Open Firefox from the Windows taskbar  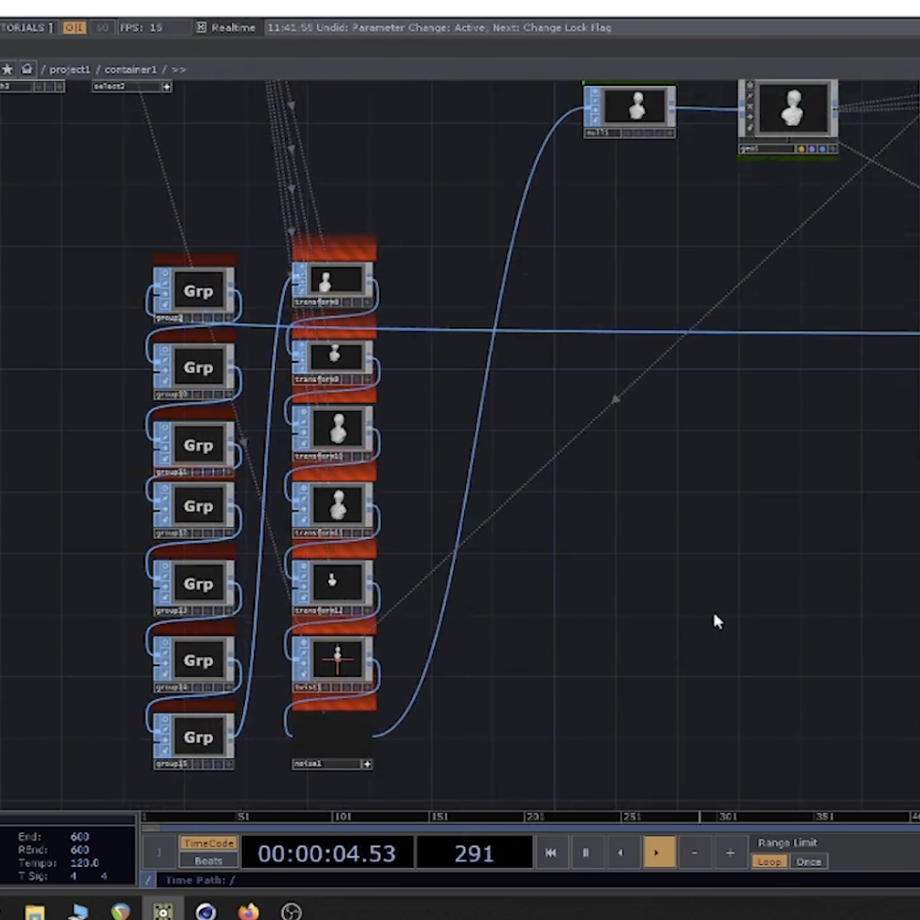click(x=248, y=911)
